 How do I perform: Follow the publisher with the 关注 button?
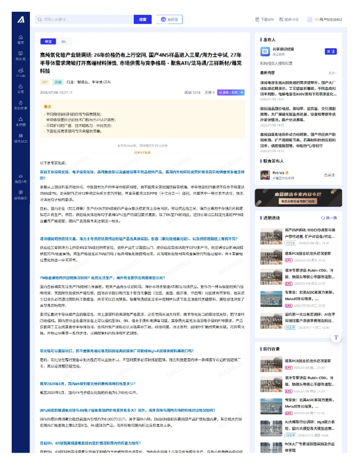(x=331, y=52)
